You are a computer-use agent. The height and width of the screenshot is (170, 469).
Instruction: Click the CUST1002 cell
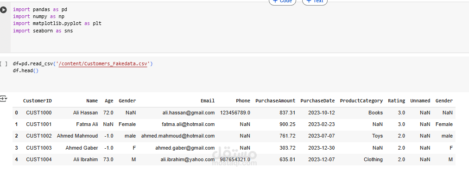point(39,136)
